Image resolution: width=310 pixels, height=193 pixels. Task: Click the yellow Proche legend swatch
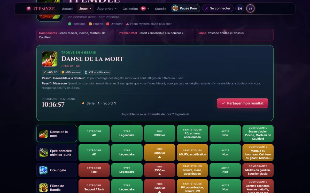click(90, 24)
